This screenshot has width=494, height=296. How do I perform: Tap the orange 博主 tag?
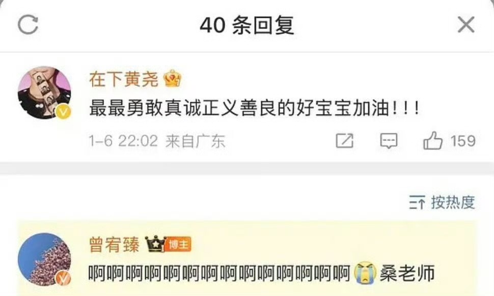pyautogui.click(x=178, y=244)
